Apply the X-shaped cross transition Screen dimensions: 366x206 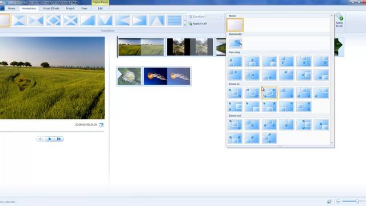coord(71,21)
